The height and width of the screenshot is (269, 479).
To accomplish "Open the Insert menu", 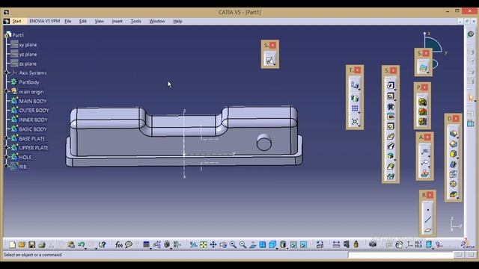I will coord(117,21).
